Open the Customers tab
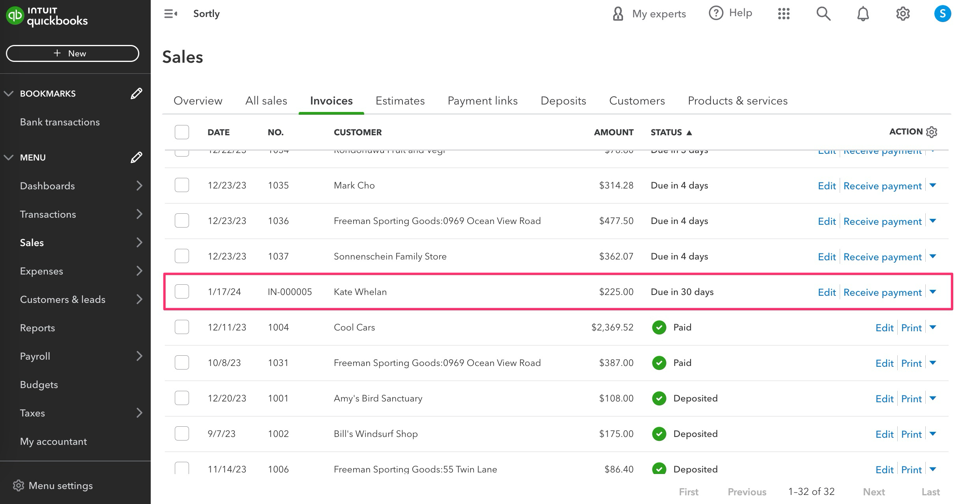This screenshot has height=504, width=962. tap(636, 101)
